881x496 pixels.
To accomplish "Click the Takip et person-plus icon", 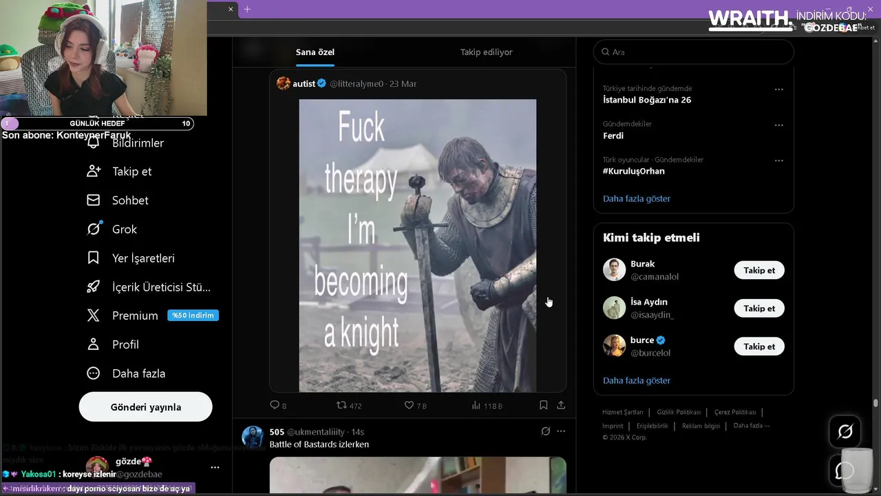I will (94, 171).
